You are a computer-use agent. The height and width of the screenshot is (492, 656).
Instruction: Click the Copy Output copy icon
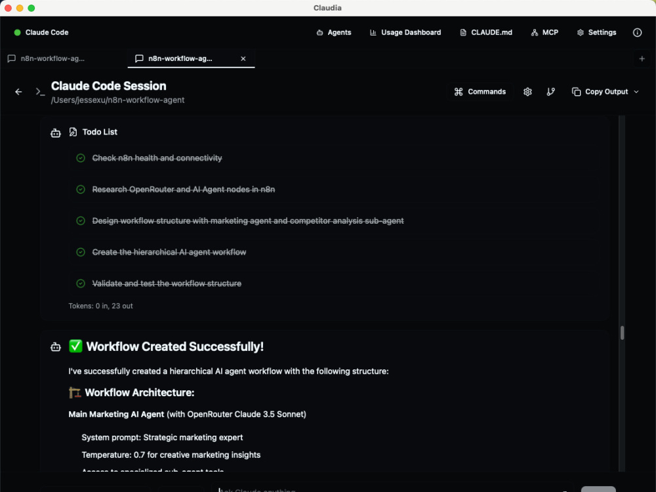click(576, 92)
